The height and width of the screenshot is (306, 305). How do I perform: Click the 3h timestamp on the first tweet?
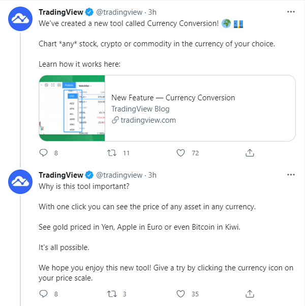(x=152, y=12)
